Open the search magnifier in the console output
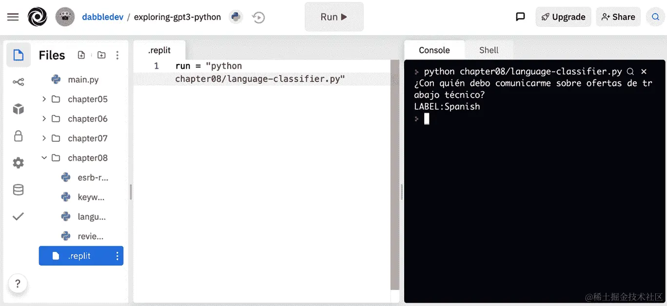The height and width of the screenshot is (306, 667). point(630,71)
